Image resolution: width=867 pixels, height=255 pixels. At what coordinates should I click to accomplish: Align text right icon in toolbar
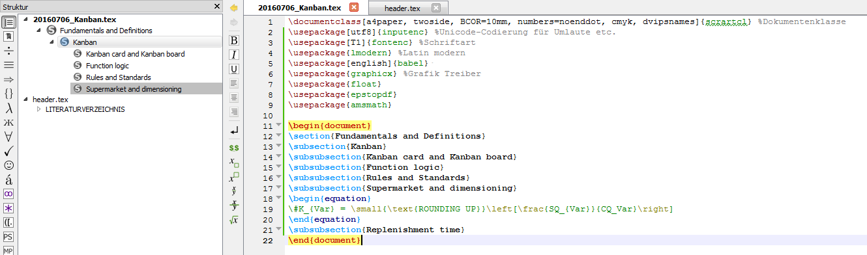234,112
